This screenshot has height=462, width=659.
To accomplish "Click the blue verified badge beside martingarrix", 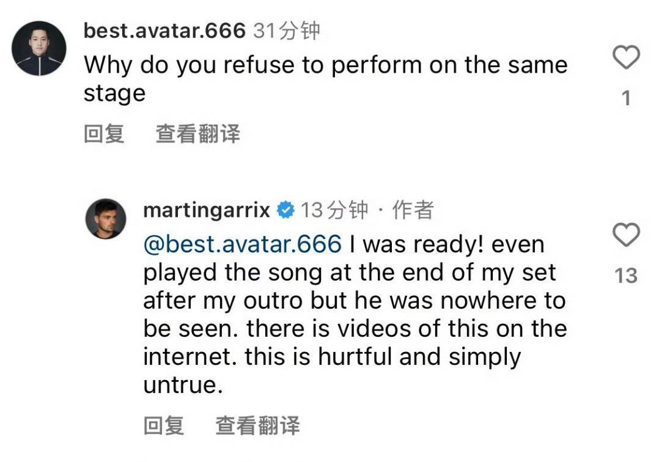I will 285,211.
